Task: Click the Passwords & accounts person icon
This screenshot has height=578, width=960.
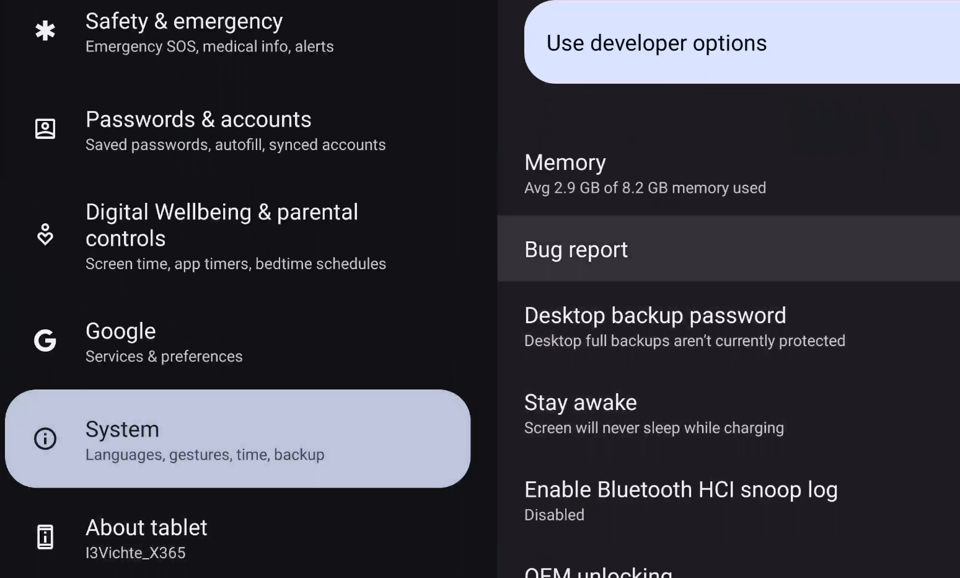Action: pyautogui.click(x=45, y=129)
